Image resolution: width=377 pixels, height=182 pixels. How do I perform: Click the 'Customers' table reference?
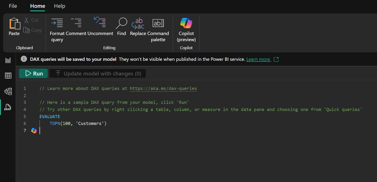tap(90, 124)
